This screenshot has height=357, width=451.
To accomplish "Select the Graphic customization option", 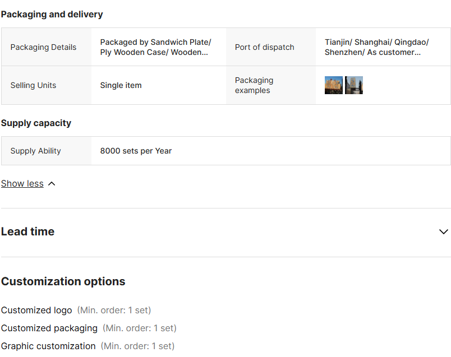I will click(48, 346).
